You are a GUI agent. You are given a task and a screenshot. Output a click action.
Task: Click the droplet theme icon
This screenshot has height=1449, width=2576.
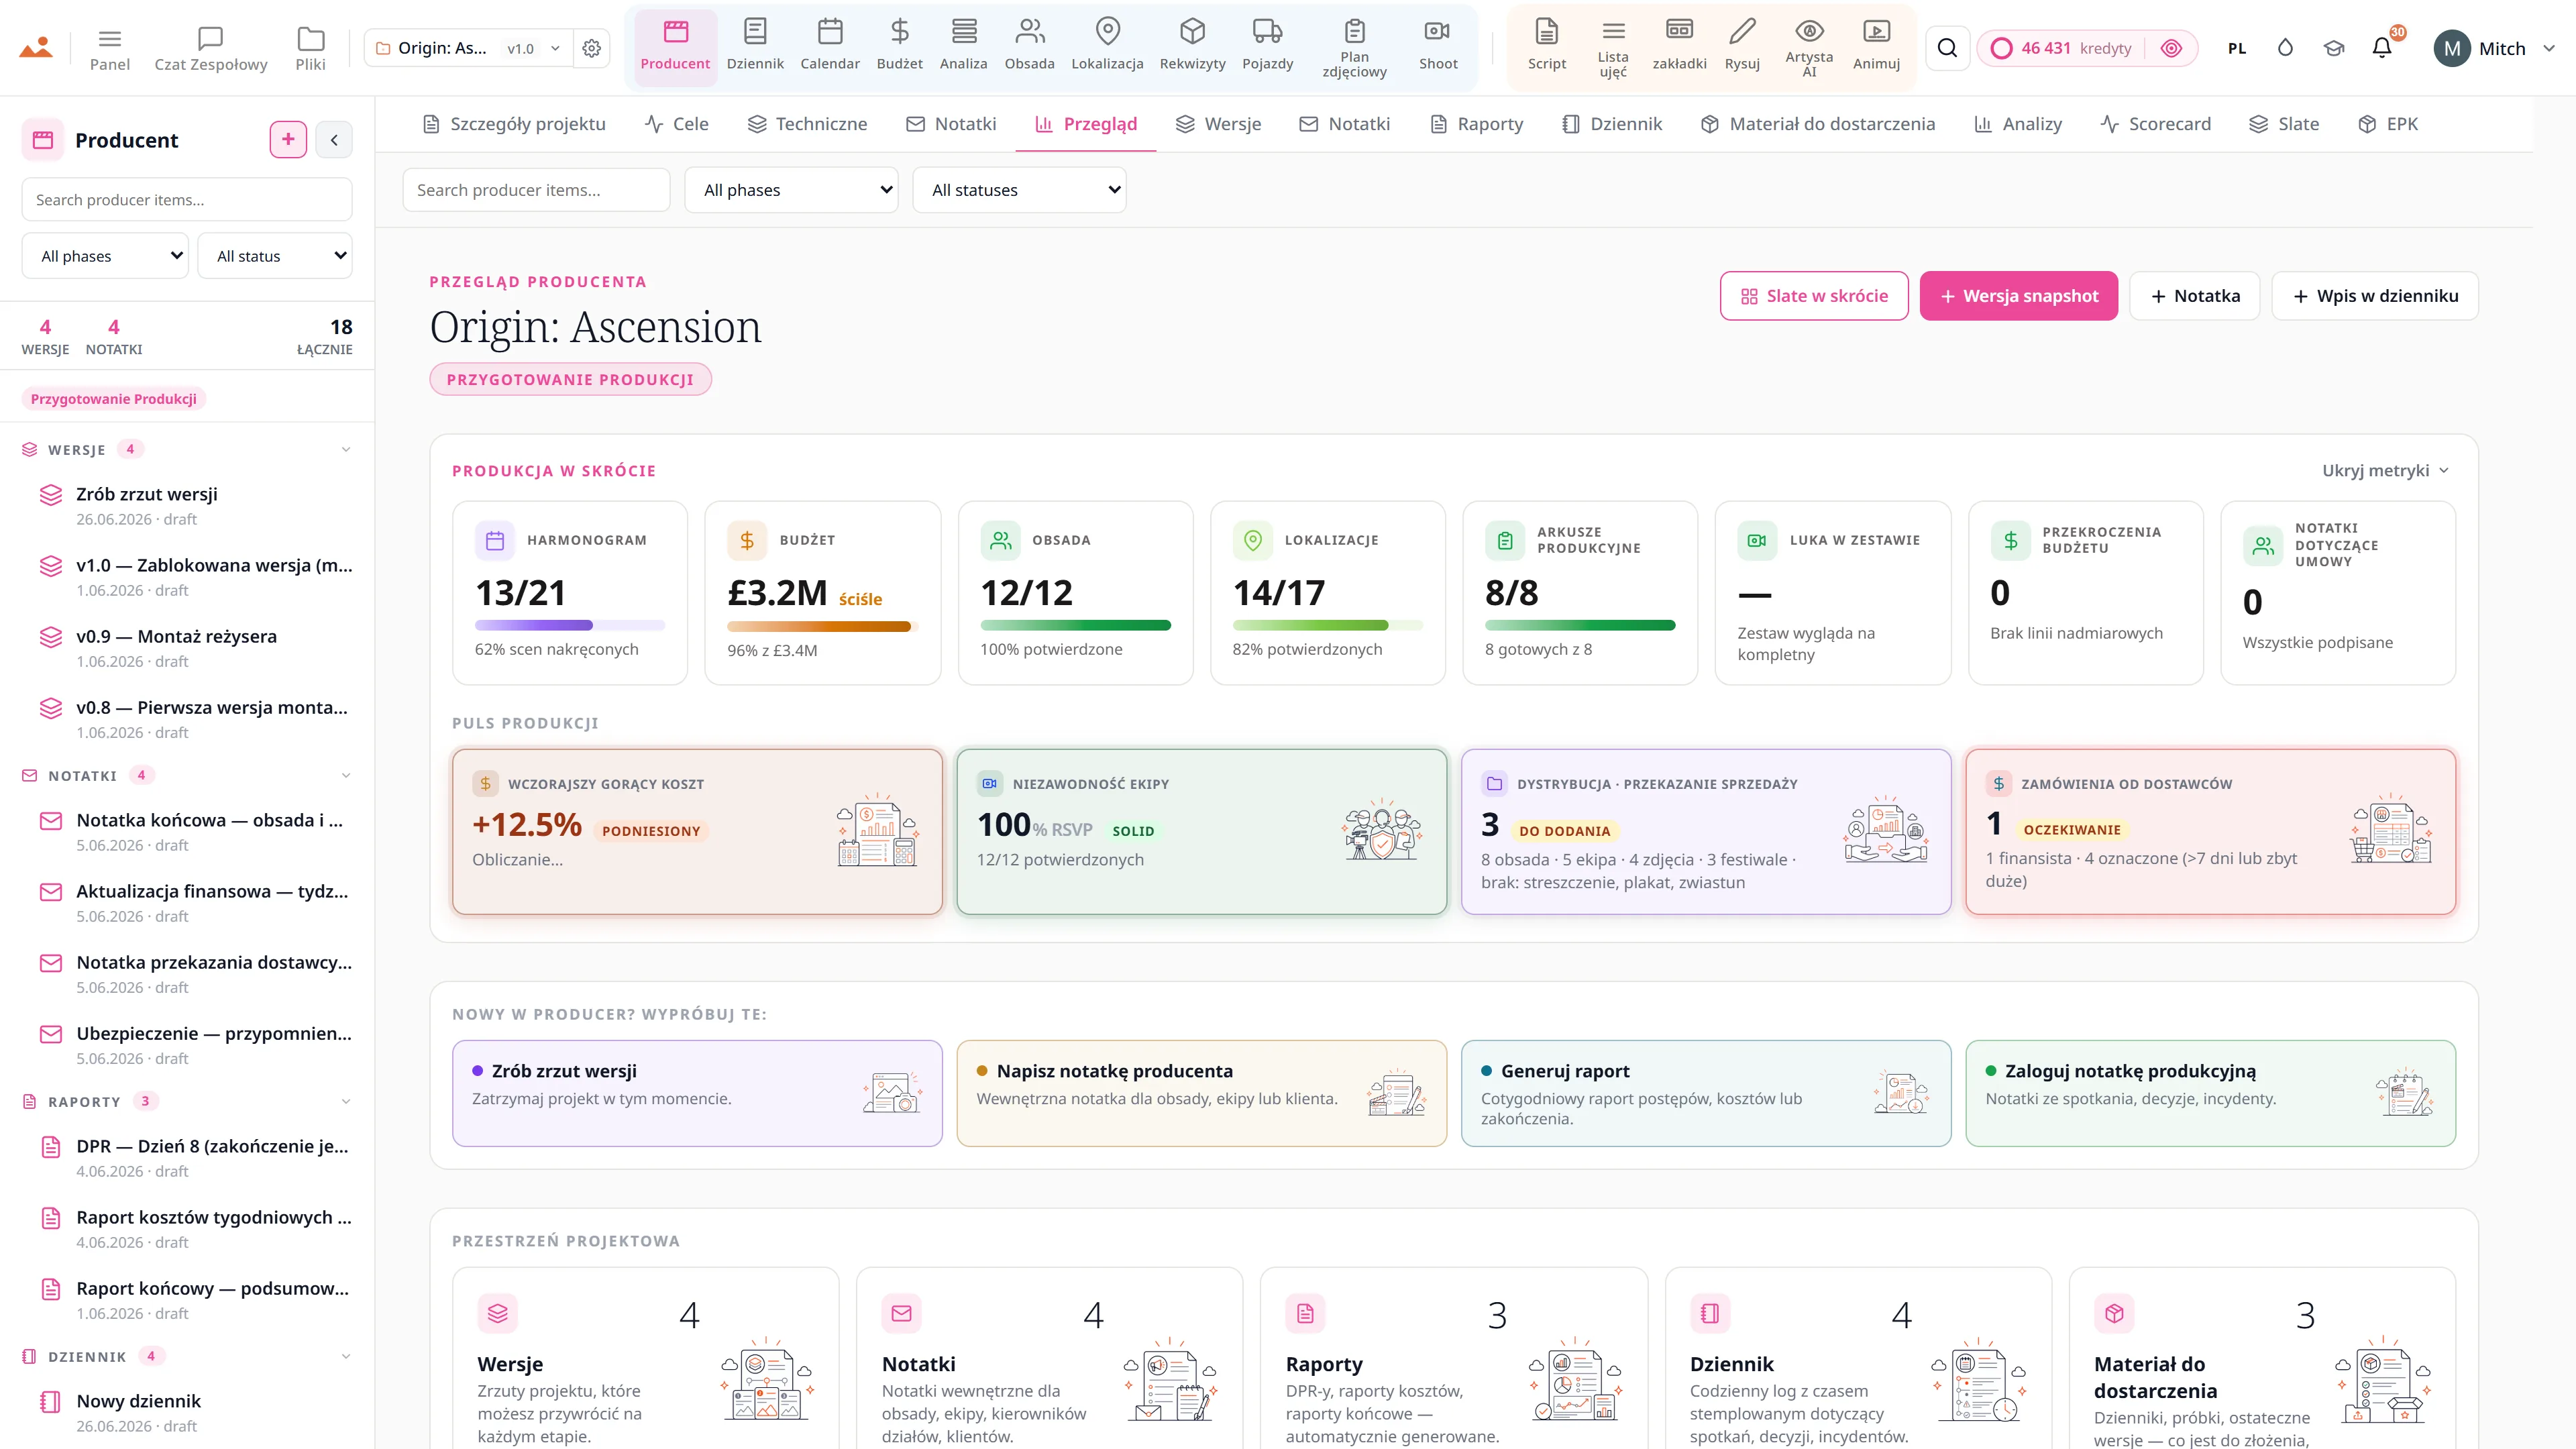pos(2285,48)
